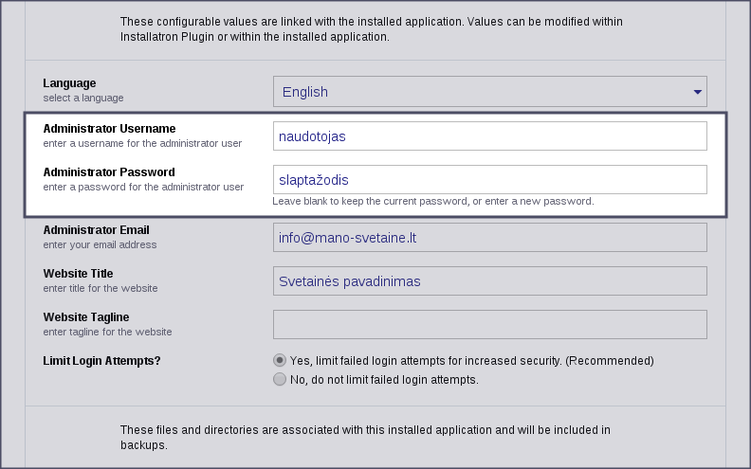The height and width of the screenshot is (469, 751).
Task: Click the 'Leave blank to keep' password hint
Action: click(x=433, y=201)
